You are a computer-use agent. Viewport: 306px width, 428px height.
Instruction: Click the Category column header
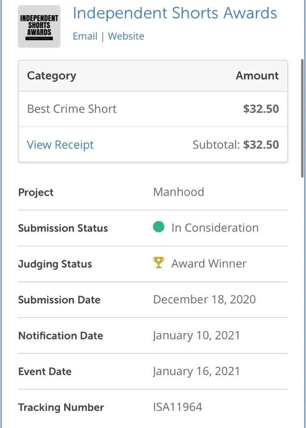[51, 76]
